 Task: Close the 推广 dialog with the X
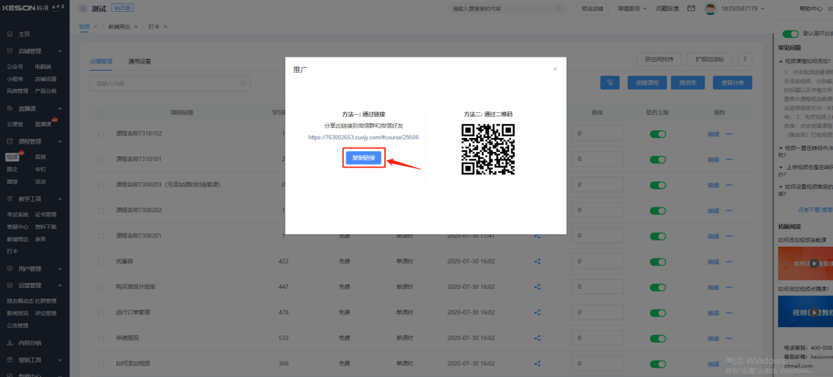point(555,69)
